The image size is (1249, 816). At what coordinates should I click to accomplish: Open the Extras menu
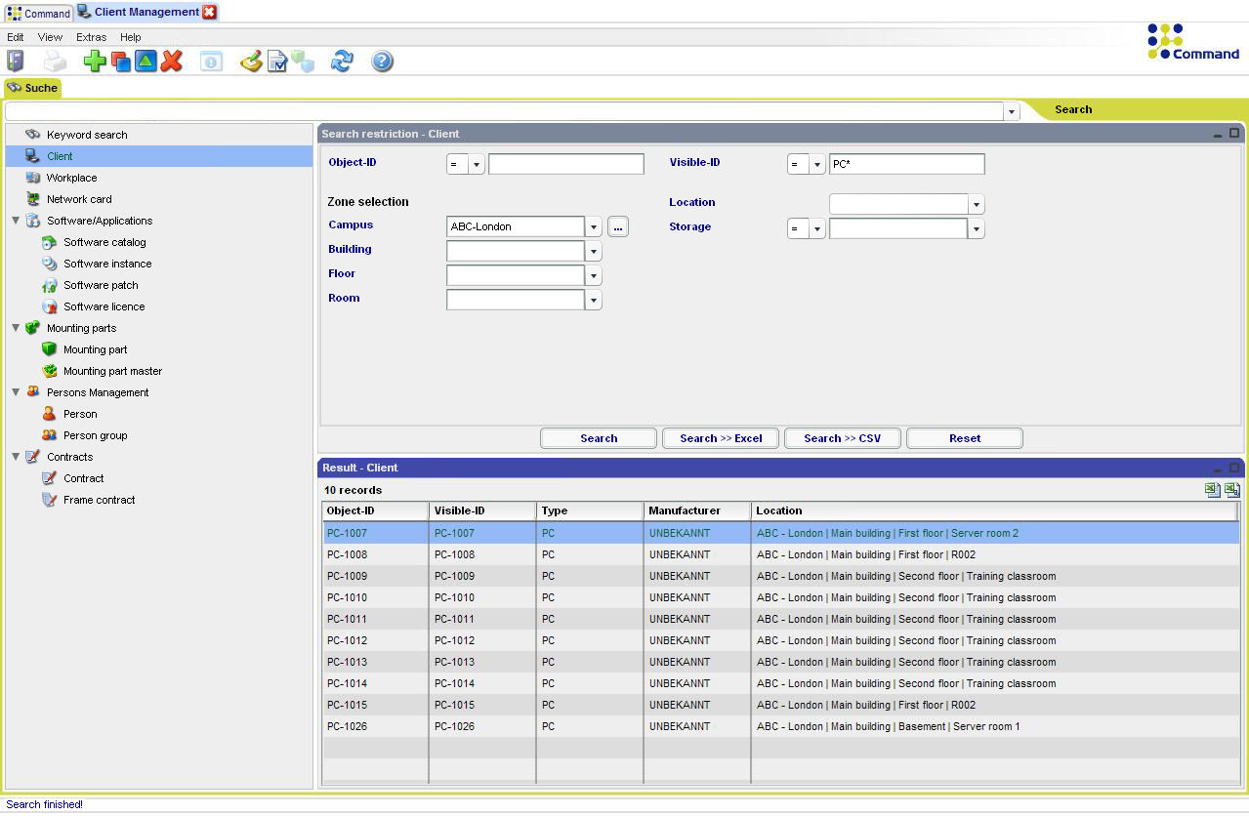click(90, 37)
